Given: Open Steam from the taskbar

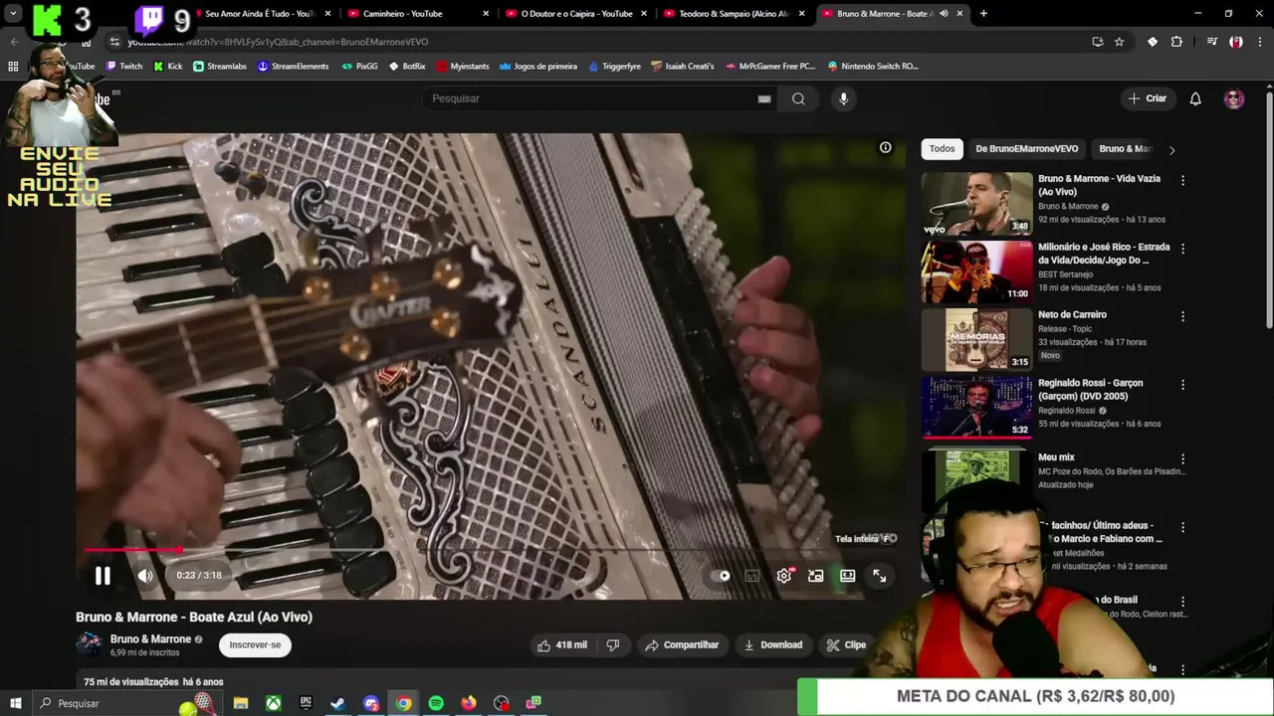Looking at the screenshot, I should click(x=338, y=703).
